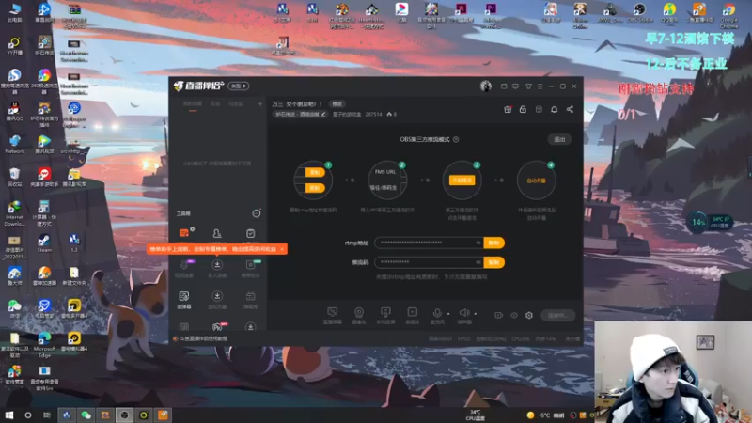Expand the microphone options arrow
Screen dimensions: 752x423
(x=448, y=314)
